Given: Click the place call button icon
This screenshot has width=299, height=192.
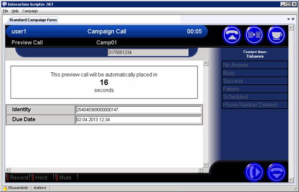Looking at the screenshot, I should tap(254, 172).
